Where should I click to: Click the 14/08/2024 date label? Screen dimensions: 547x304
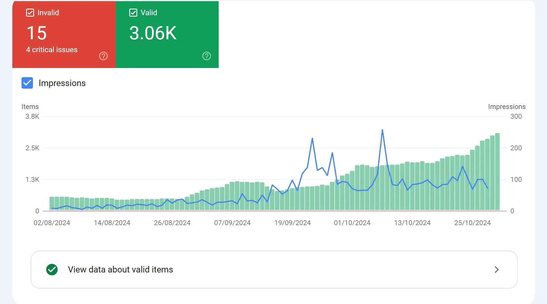(x=112, y=223)
